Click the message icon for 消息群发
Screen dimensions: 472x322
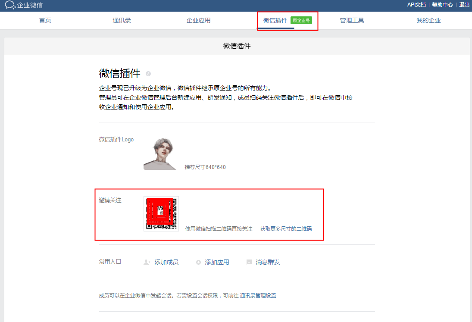click(249, 262)
